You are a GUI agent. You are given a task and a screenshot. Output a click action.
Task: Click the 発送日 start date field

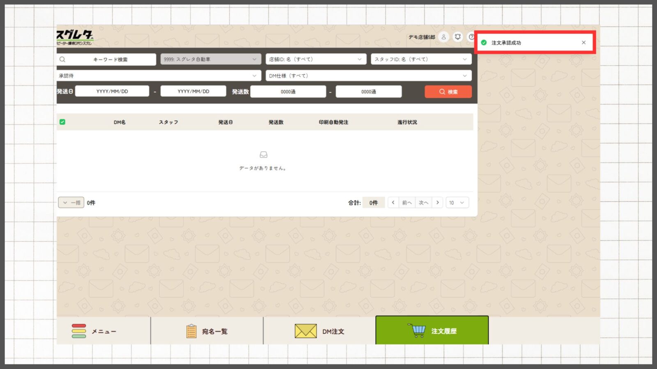point(112,91)
